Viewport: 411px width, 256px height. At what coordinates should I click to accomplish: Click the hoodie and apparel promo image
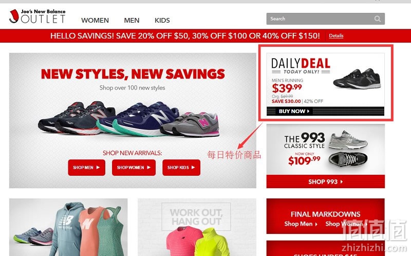point(68,227)
